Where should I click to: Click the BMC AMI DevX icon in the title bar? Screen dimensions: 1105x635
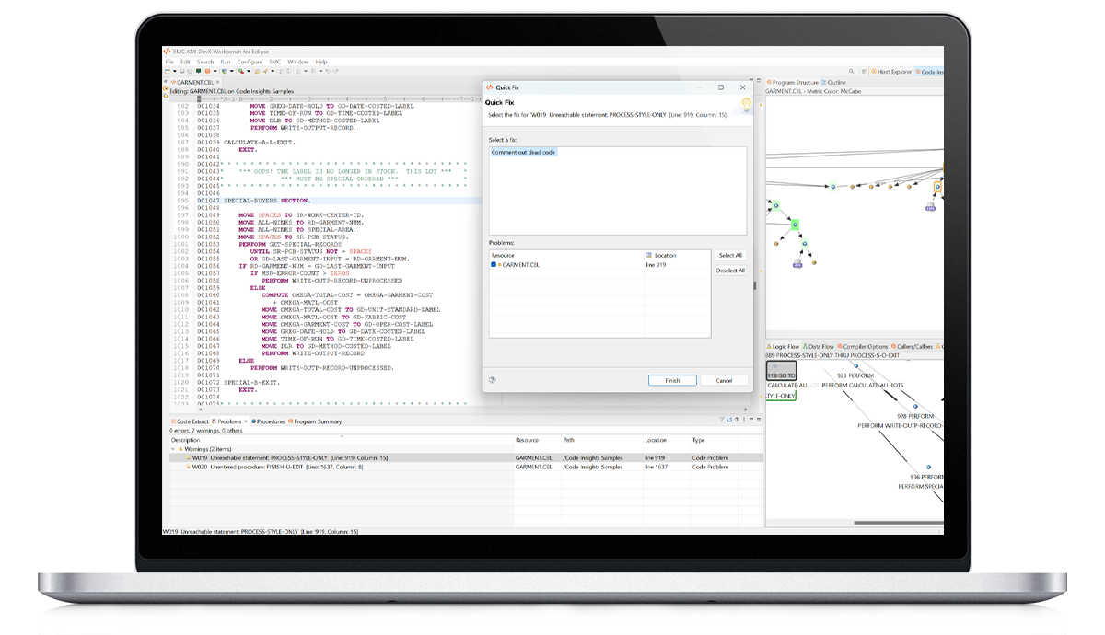coord(167,52)
